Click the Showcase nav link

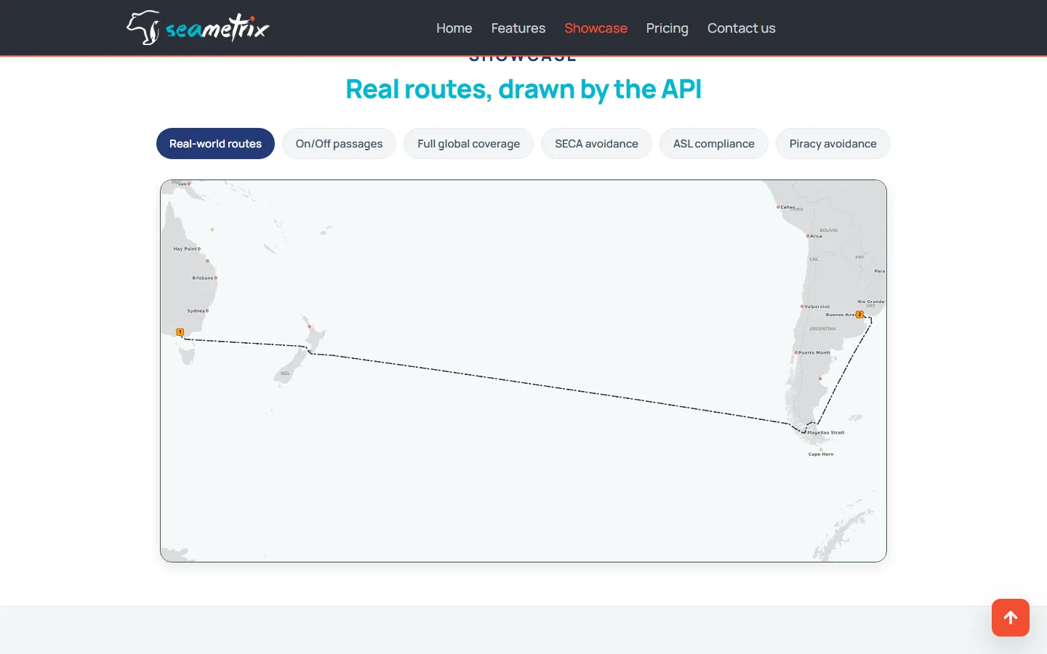click(595, 28)
